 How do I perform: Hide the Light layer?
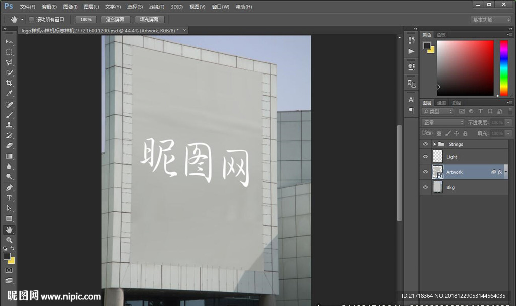425,157
